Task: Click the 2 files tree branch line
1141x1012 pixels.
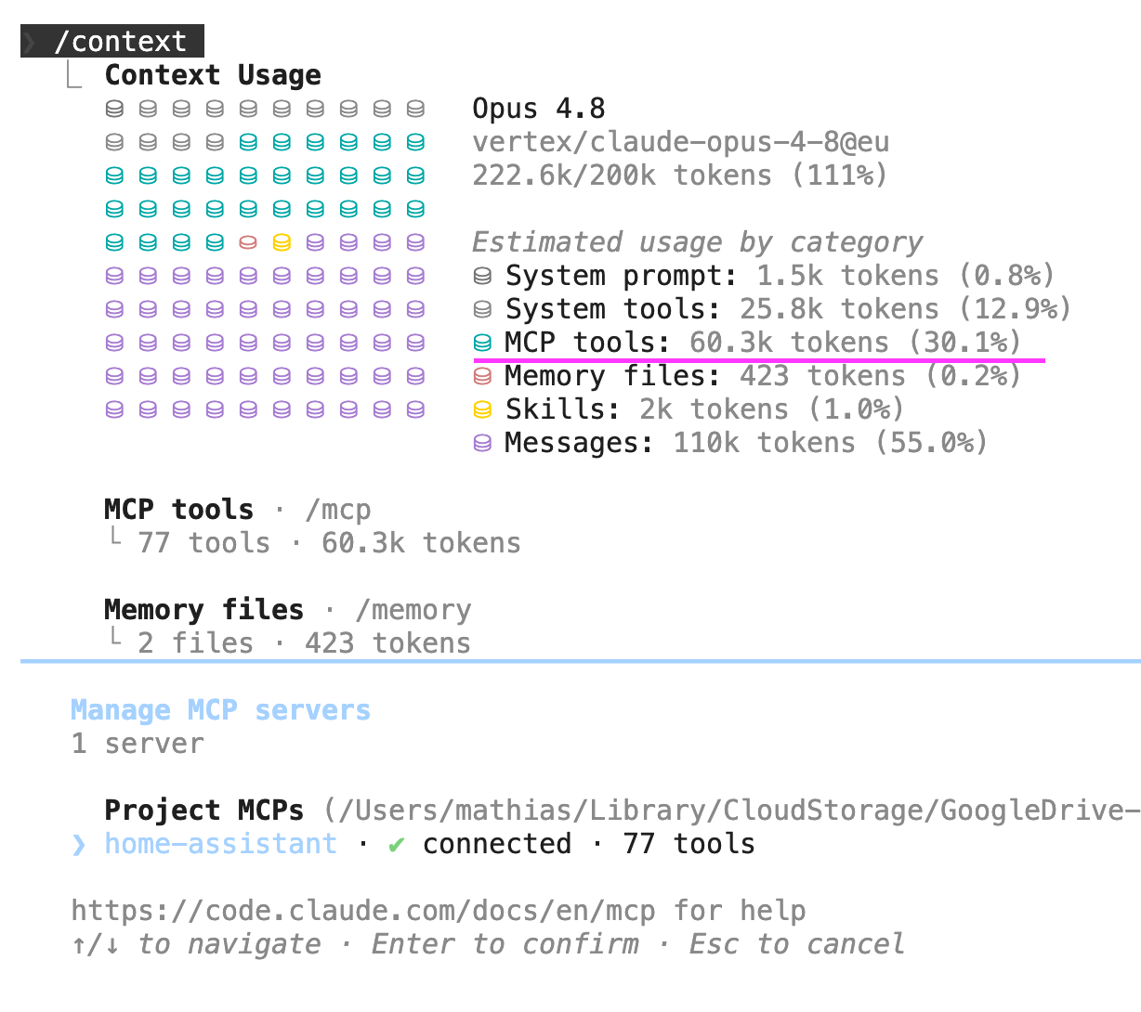Action: pyautogui.click(x=114, y=639)
